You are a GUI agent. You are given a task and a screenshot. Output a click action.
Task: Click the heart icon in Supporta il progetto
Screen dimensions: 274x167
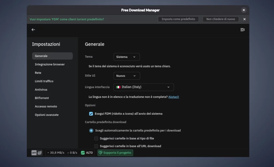[x=101, y=153]
